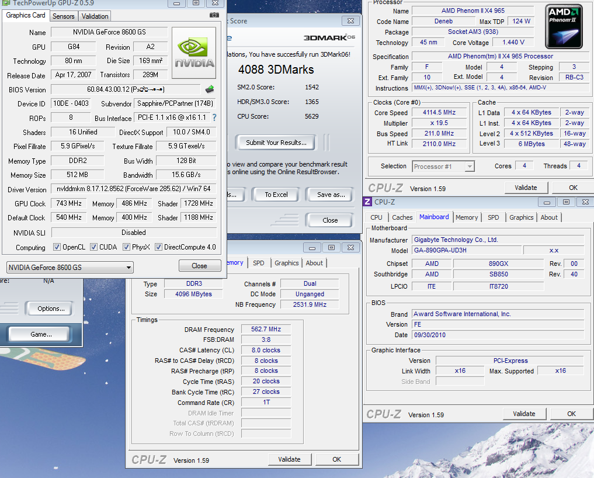594x478 pixels.
Task: Switch to the GPU-Z Validation tab
Action: [95, 16]
